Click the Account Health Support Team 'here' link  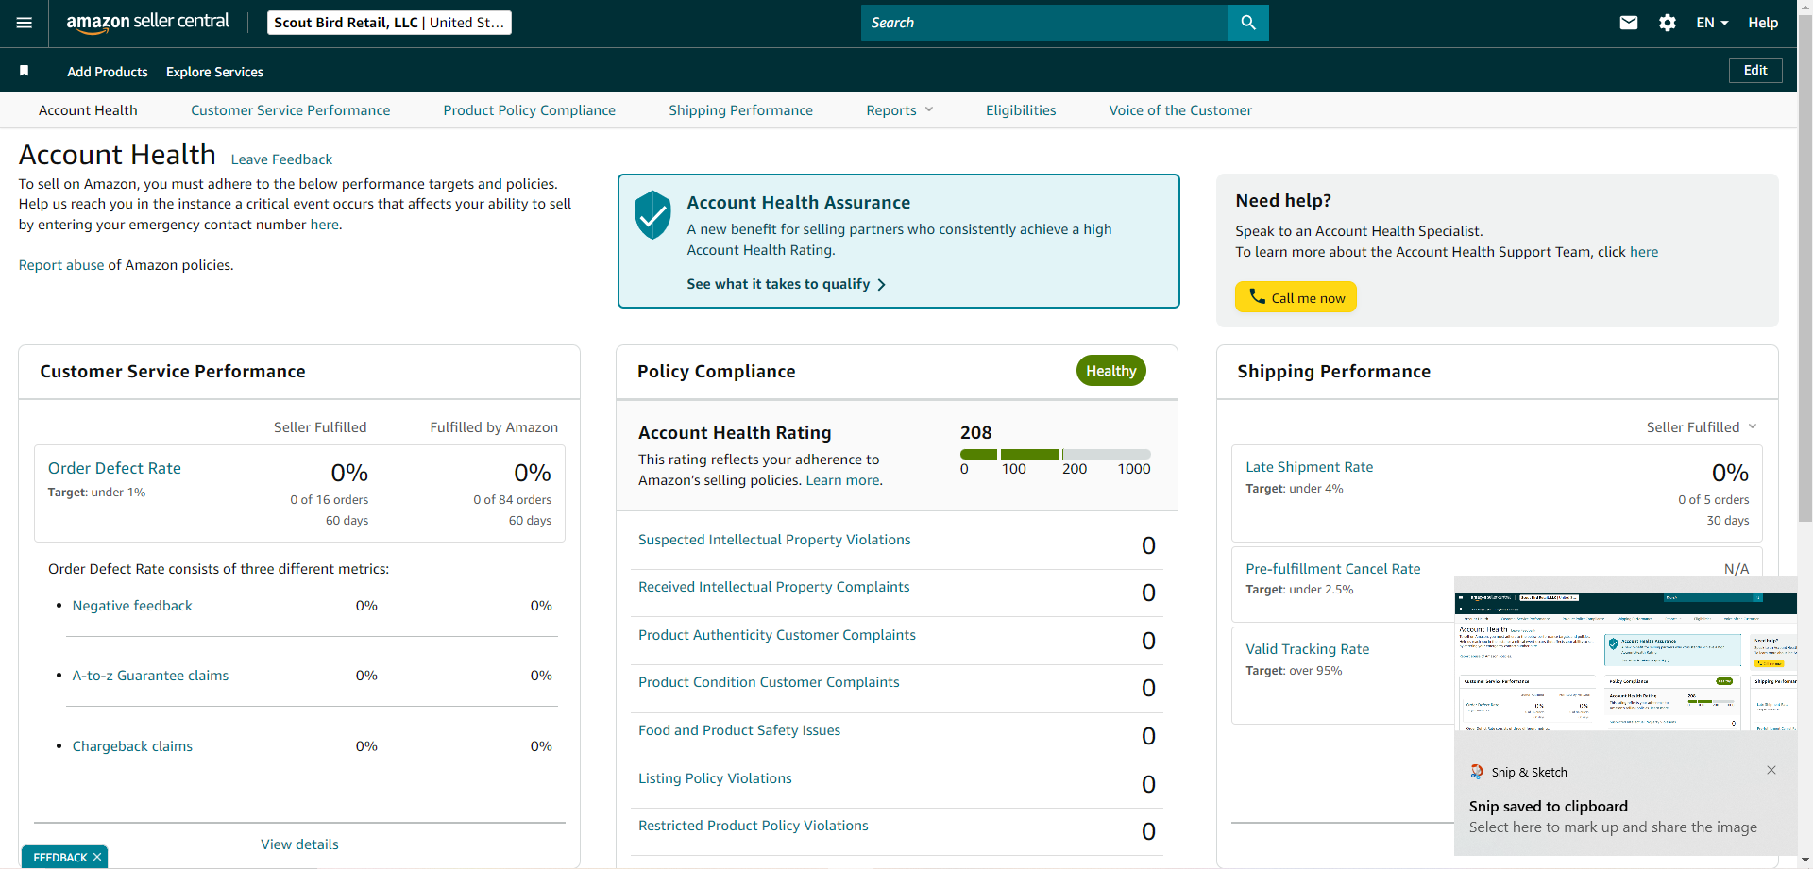click(1644, 252)
